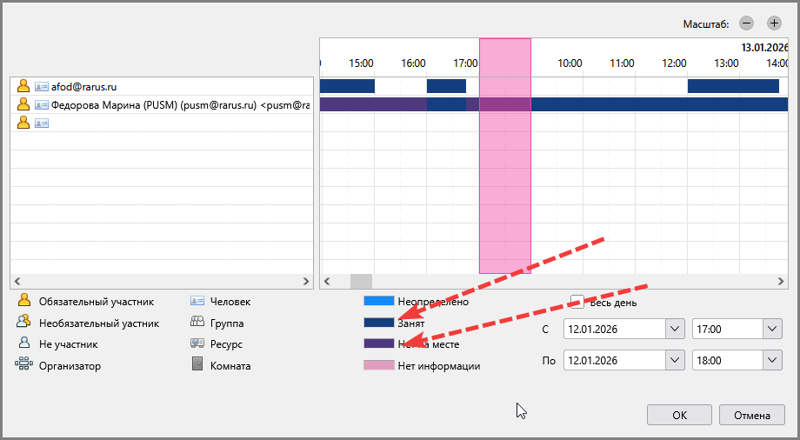Image resolution: width=800 pixels, height=440 pixels.
Task: Click contact card icon for afod@rarus.ru
Action: coord(42,87)
